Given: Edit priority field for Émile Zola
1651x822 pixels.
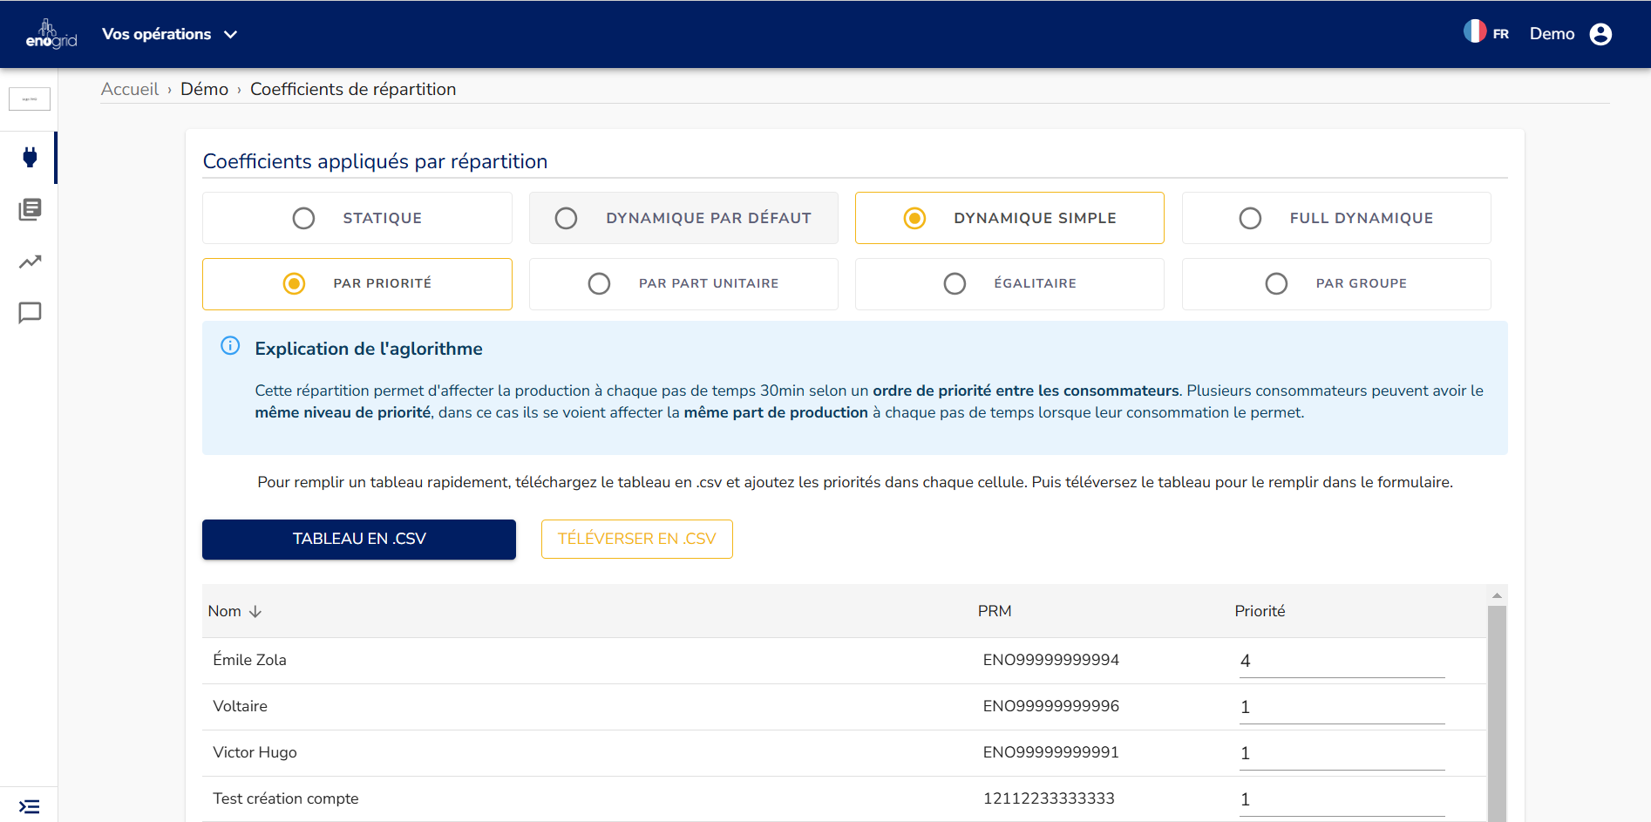Looking at the screenshot, I should tap(1341, 661).
